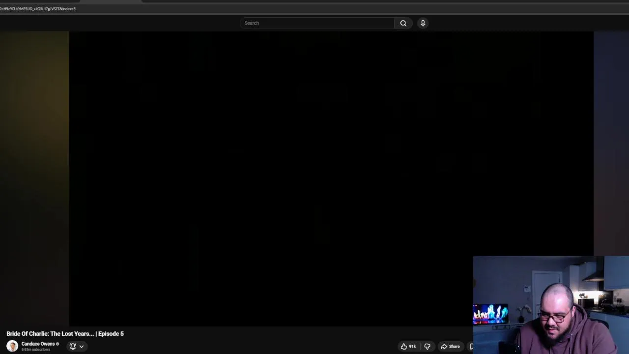Like the video with thumbs-up button
This screenshot has height=354, width=629.
tap(408, 346)
